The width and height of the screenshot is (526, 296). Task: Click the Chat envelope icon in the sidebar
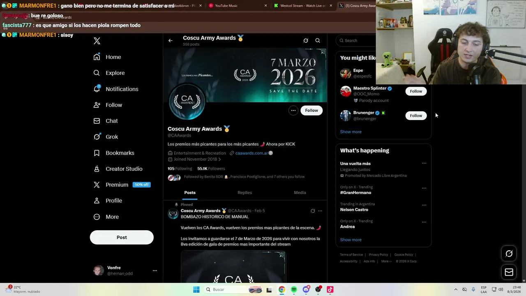[97, 121]
